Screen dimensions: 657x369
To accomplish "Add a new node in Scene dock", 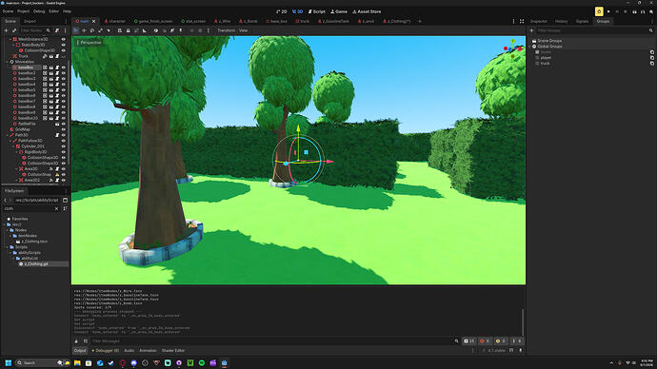I will click(6, 30).
